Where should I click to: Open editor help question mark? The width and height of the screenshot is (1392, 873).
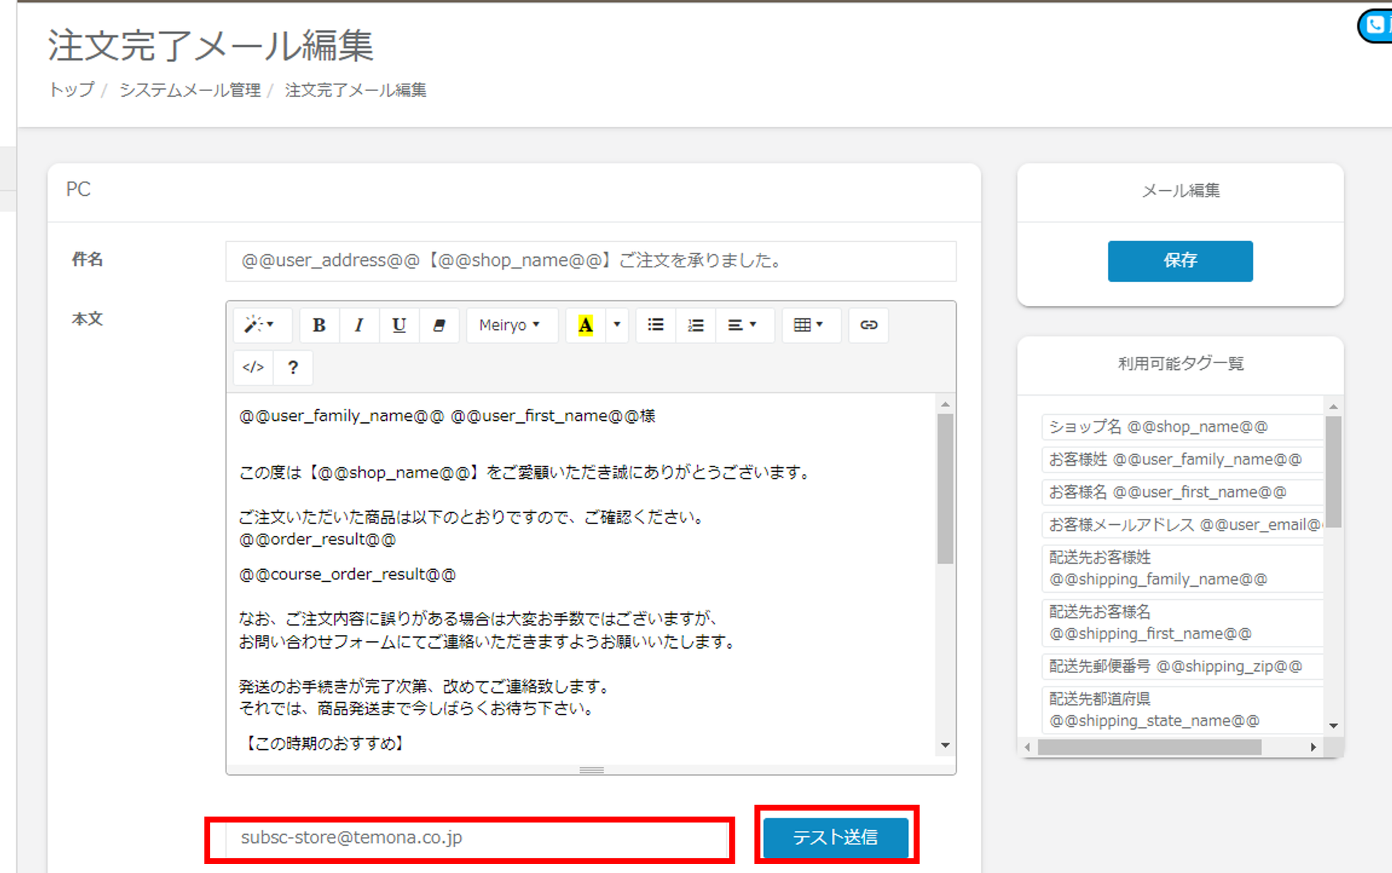pos(293,367)
